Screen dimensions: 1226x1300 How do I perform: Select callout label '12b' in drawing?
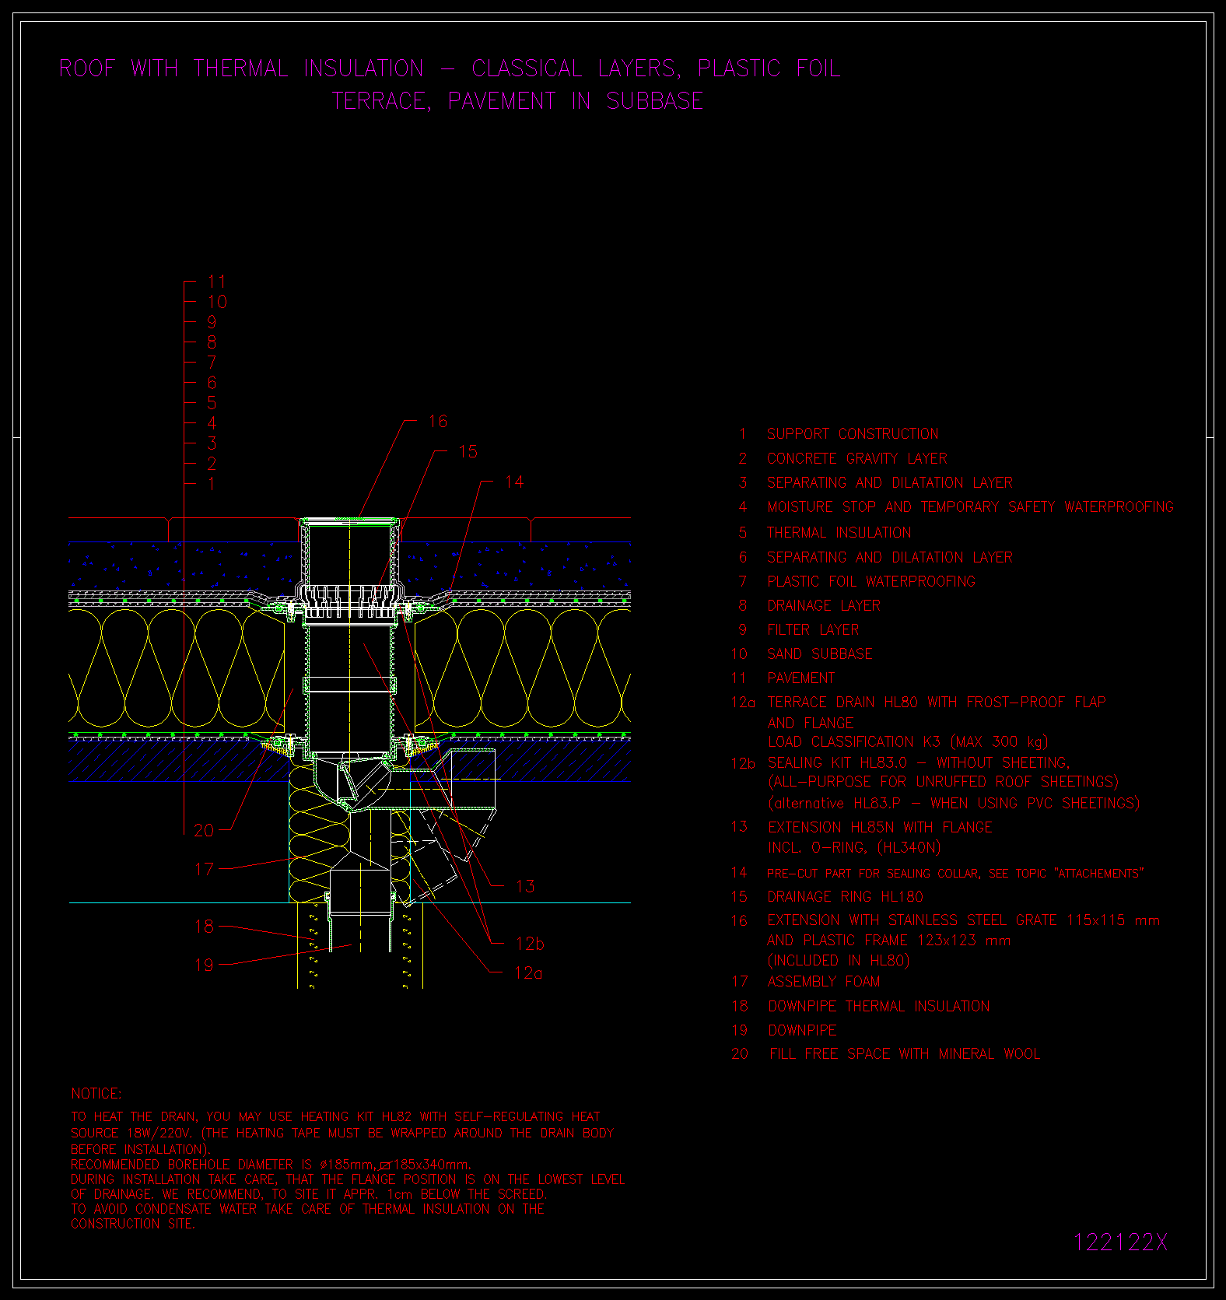pyautogui.click(x=530, y=944)
